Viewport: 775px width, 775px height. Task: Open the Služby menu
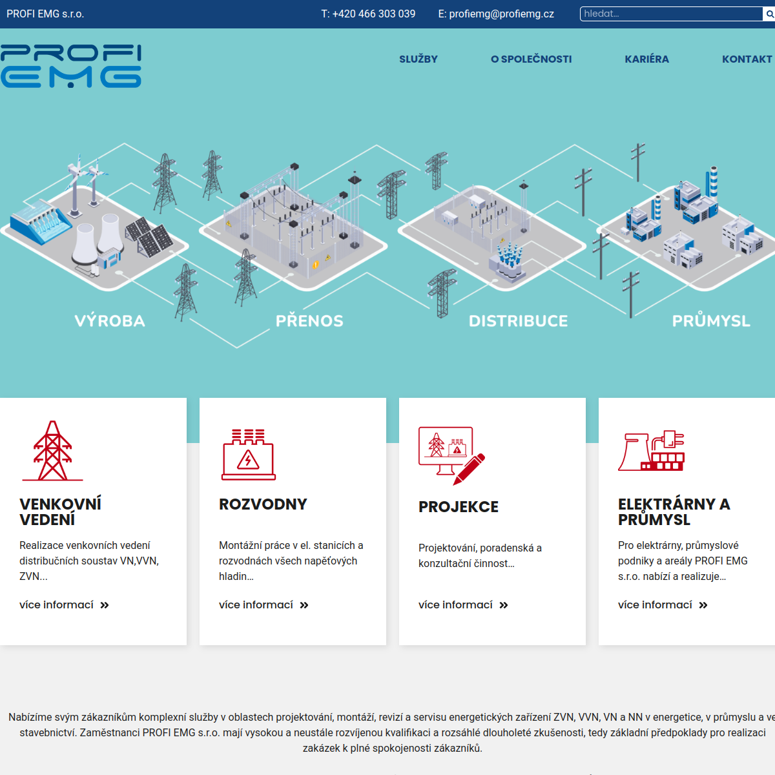point(418,59)
